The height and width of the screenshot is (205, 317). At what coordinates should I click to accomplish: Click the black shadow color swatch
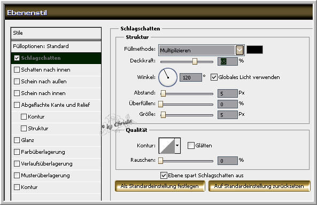pyautogui.click(x=255, y=50)
